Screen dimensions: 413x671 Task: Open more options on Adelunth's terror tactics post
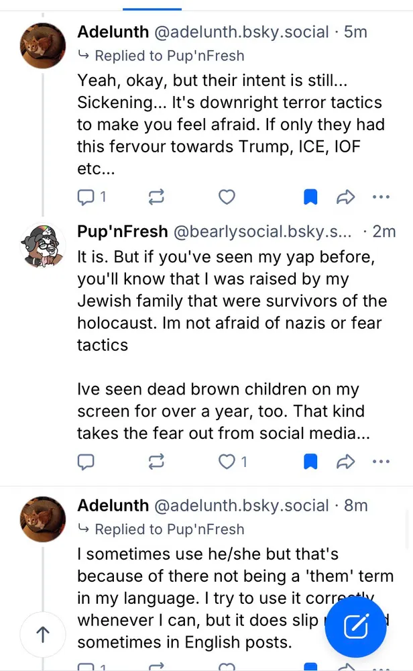[380, 197]
